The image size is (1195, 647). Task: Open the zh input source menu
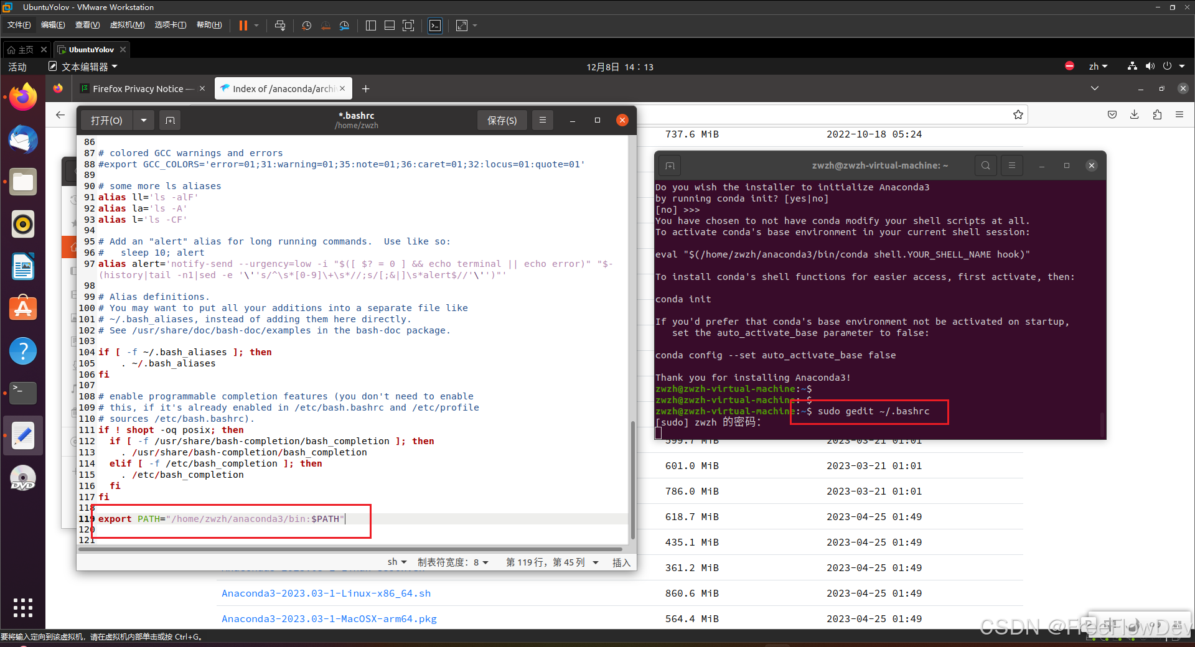[1098, 67]
